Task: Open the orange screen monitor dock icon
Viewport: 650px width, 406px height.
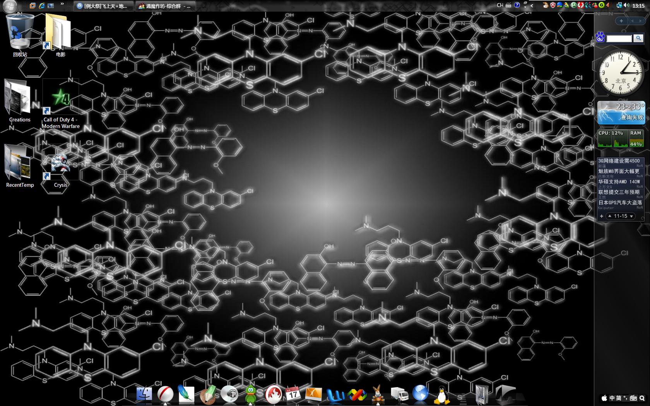Action: (x=314, y=394)
